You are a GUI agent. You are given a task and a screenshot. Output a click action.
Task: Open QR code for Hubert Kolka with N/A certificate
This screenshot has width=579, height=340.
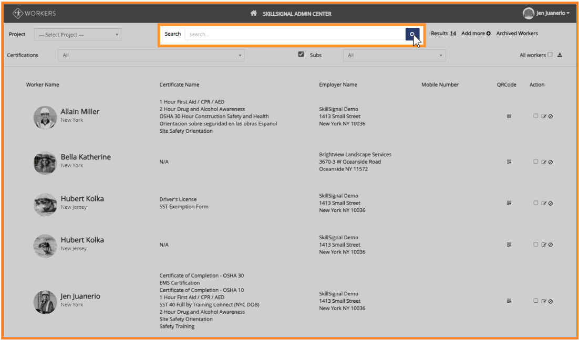509,245
